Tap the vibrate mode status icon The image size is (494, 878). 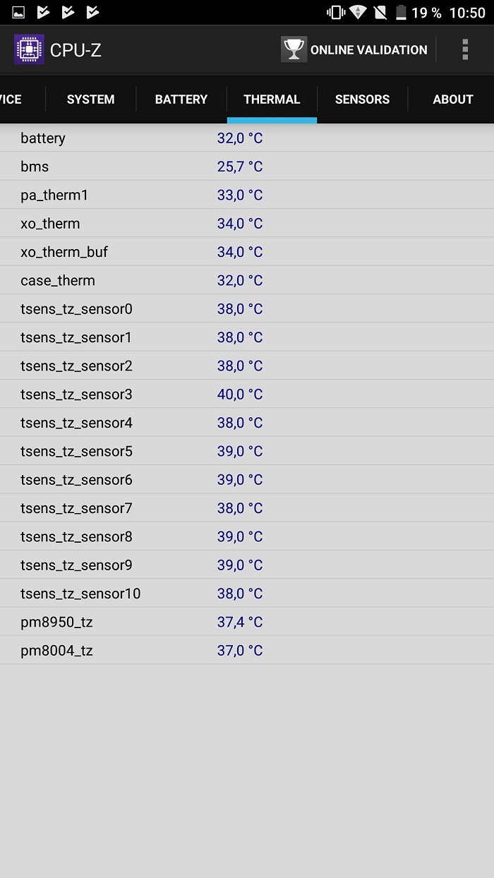click(x=335, y=13)
